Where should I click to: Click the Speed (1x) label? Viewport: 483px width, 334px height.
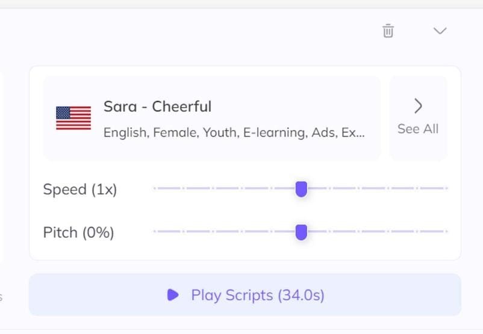(x=80, y=190)
